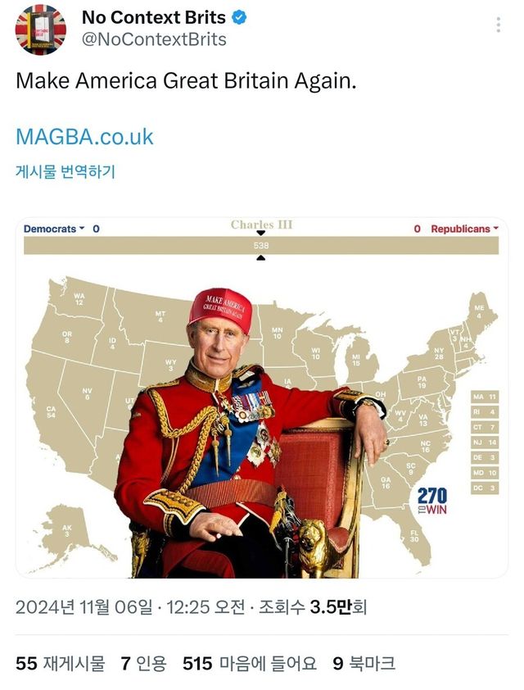Viewport: 524px width, 690px height.
Task: Toggle the DC 3 state box
Action: 485,488
